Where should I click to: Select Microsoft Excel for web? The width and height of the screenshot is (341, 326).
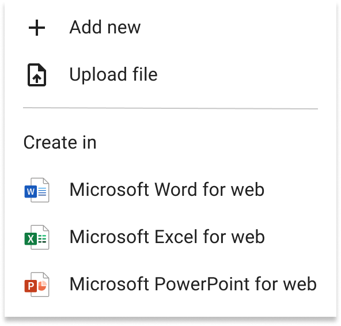170,237
